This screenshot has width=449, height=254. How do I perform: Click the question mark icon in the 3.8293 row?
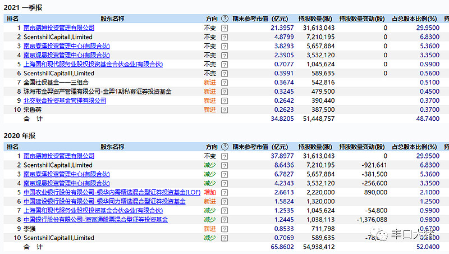pos(224,46)
